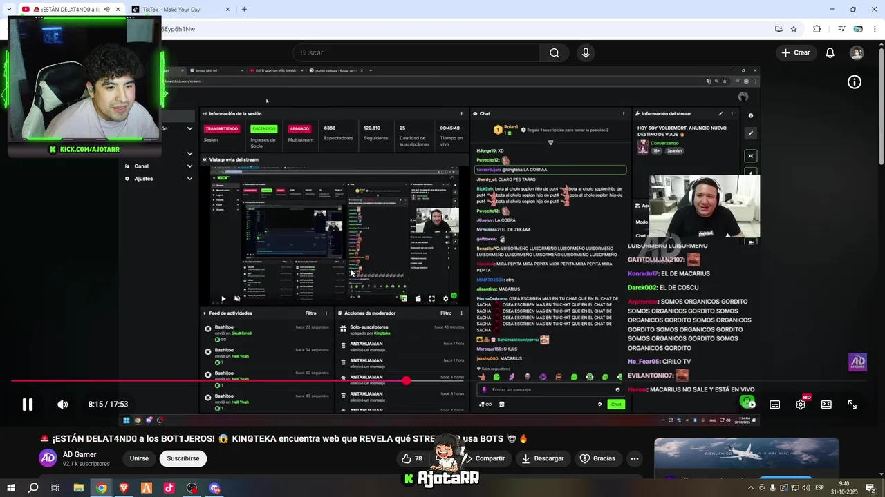Toggle the autoplay switch in player

748,403
